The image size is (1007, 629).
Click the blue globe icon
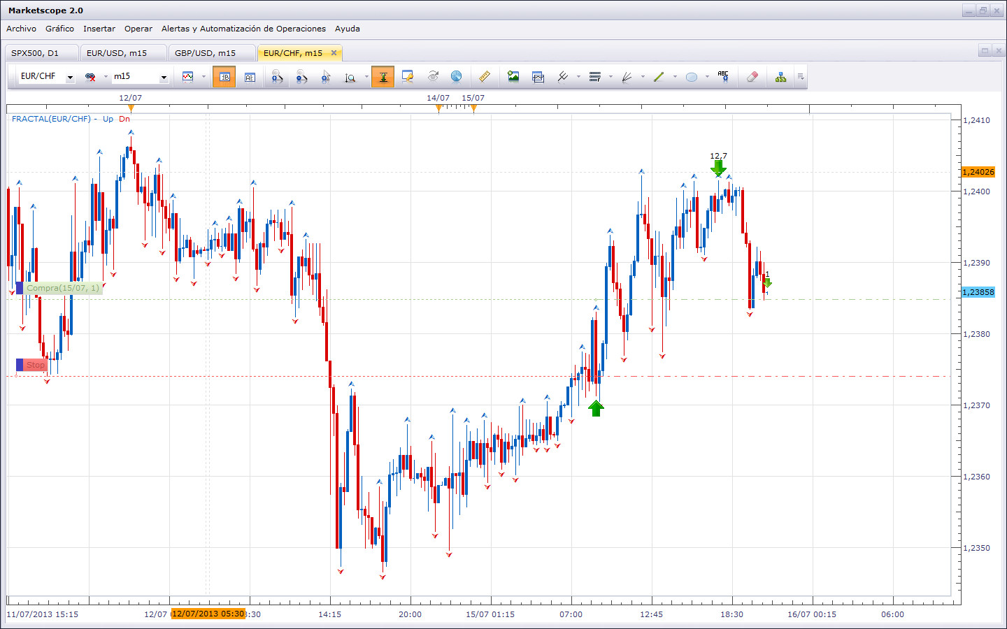coord(457,76)
